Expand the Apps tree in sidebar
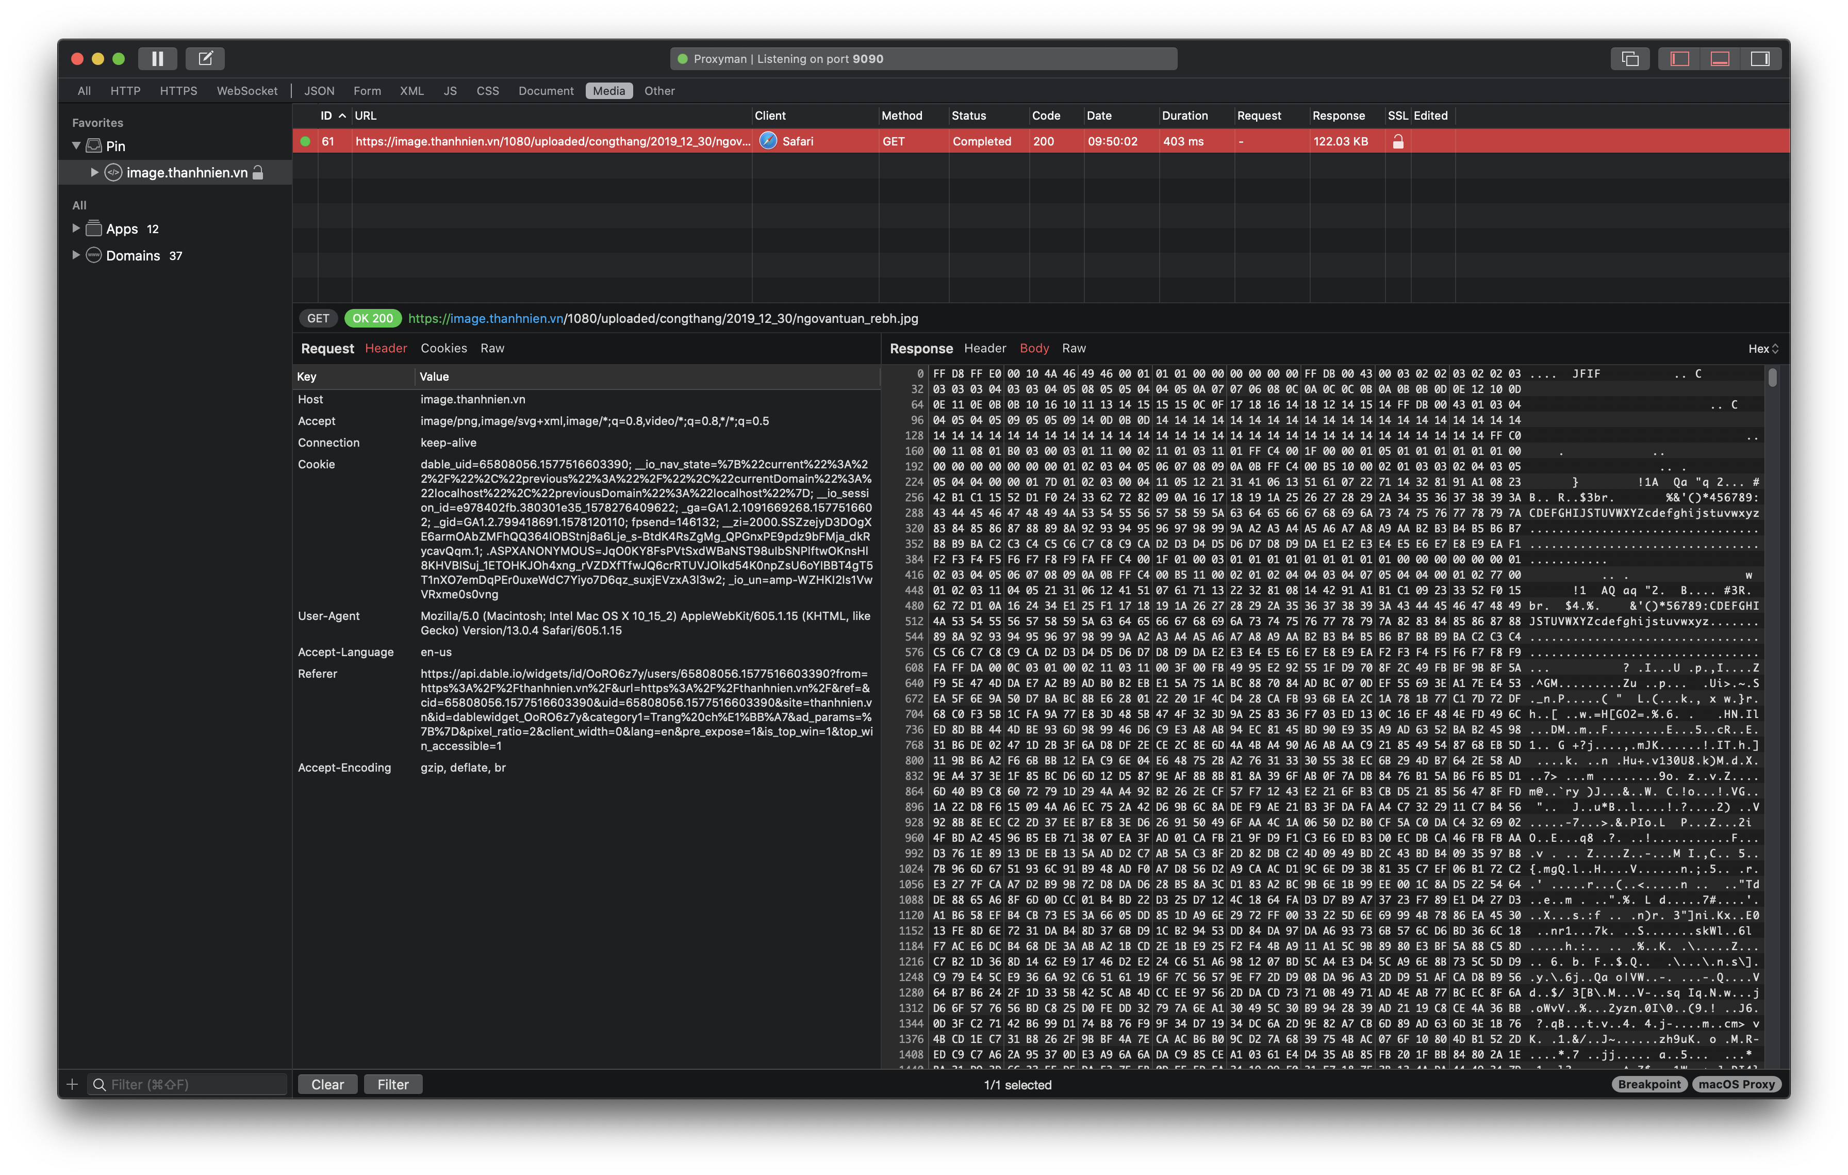 [x=76, y=228]
